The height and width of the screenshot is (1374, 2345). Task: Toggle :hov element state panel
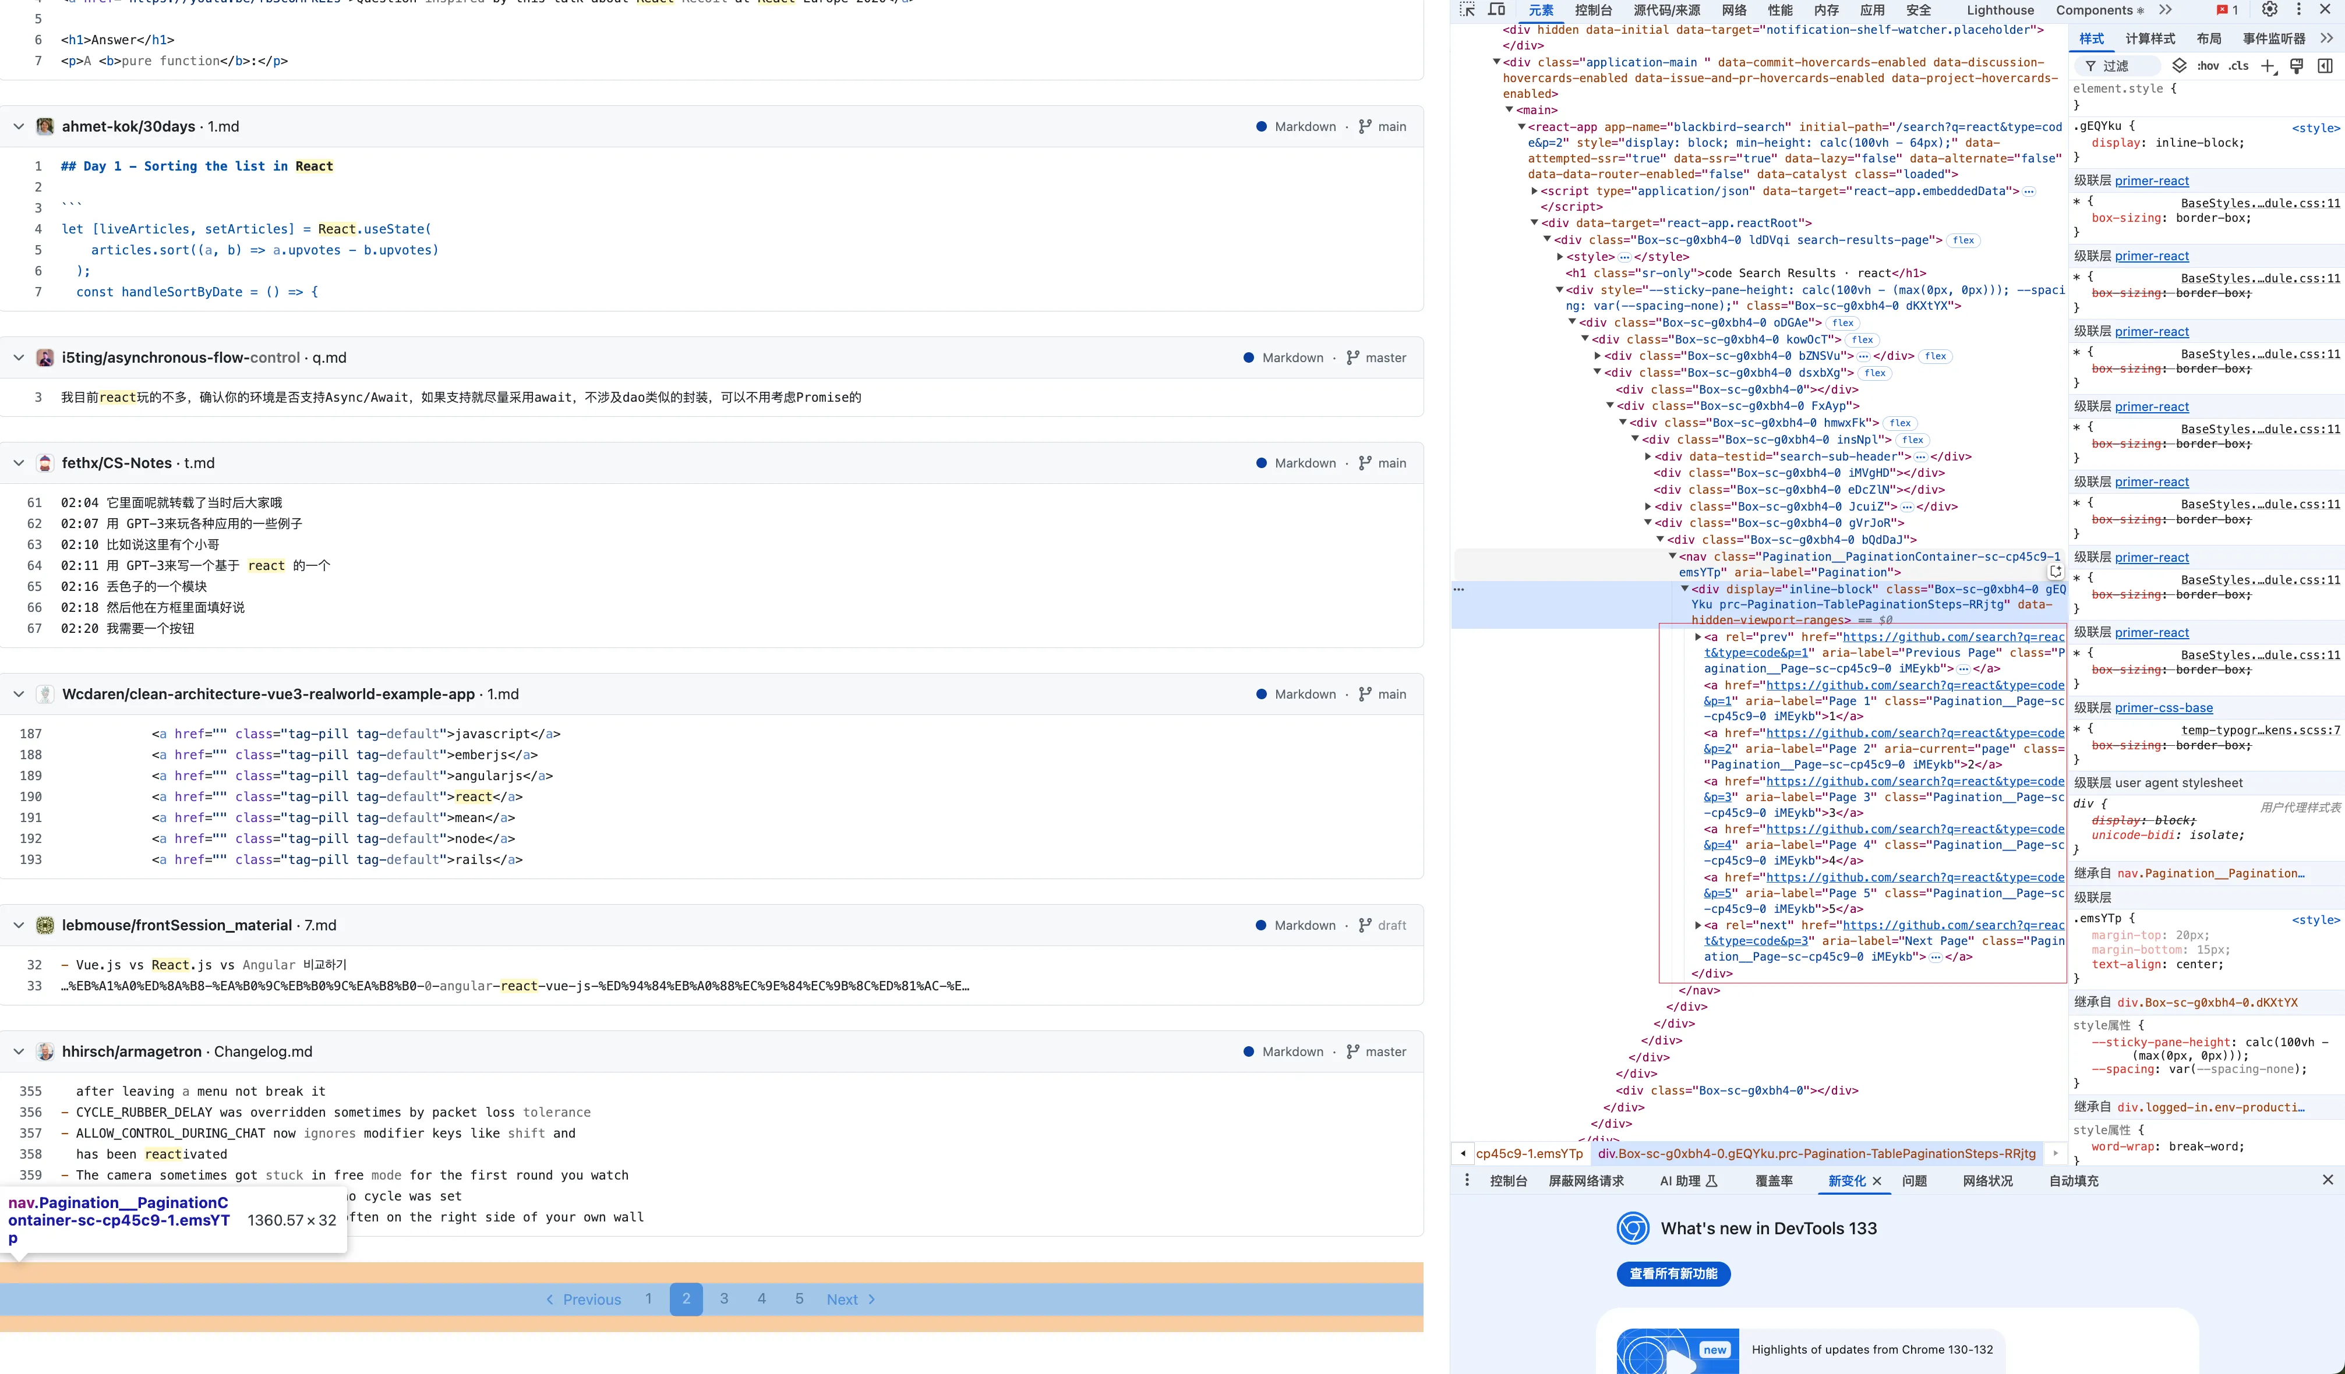pyautogui.click(x=2208, y=66)
